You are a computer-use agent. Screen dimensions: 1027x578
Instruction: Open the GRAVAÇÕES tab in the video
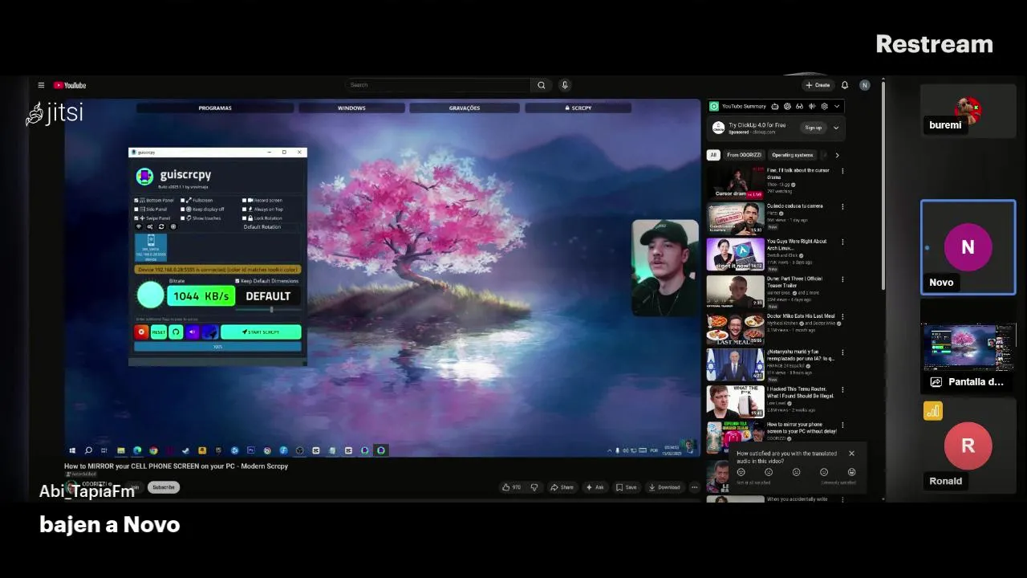[465, 108]
